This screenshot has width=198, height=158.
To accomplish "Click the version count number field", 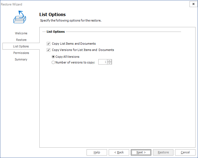I will [x=103, y=62].
